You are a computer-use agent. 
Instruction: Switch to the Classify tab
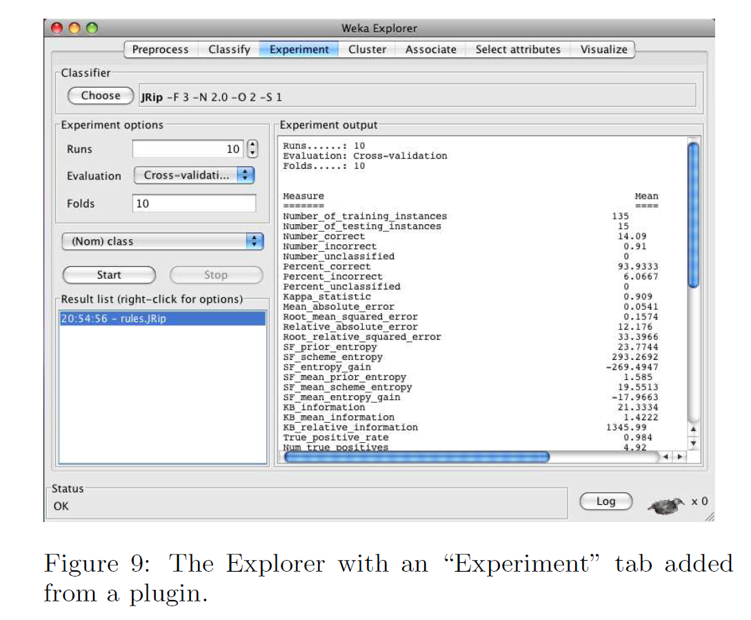pyautogui.click(x=230, y=50)
